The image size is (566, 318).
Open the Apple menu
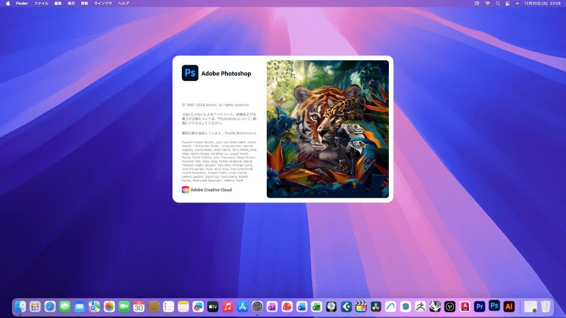pos(8,3)
